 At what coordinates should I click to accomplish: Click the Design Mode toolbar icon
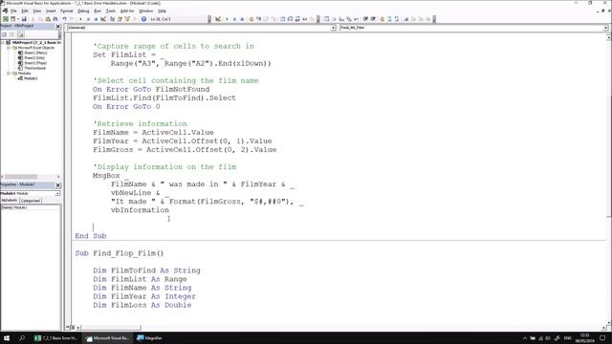click(x=103, y=19)
